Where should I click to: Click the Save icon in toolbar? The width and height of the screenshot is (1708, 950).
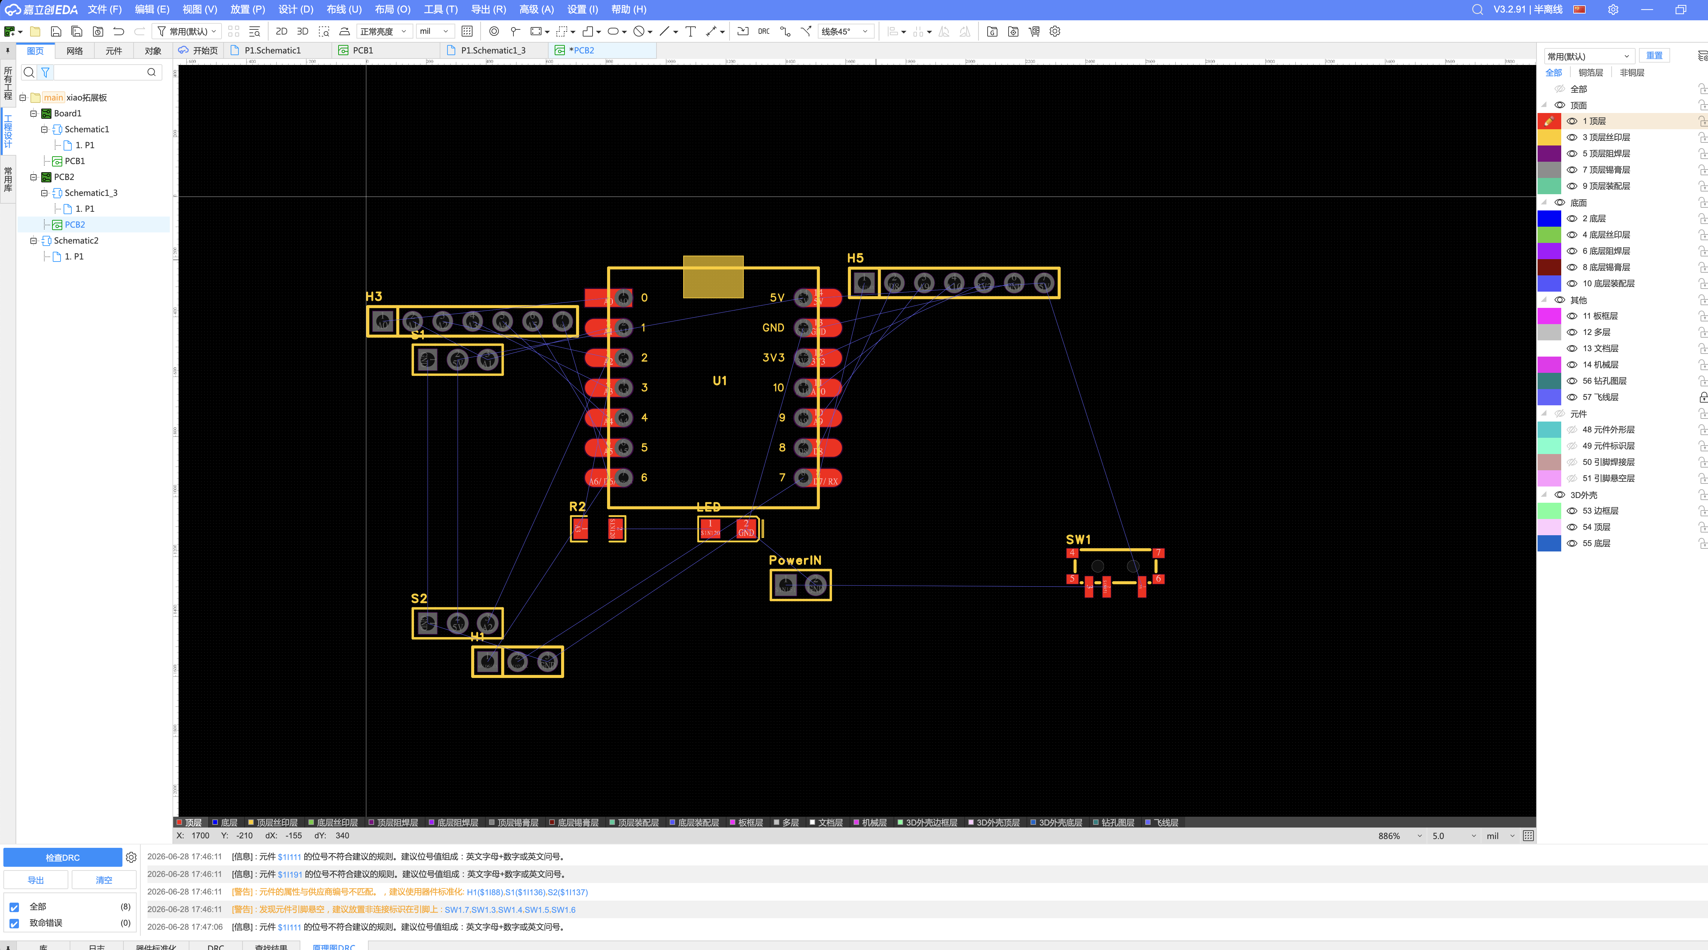coord(56,31)
